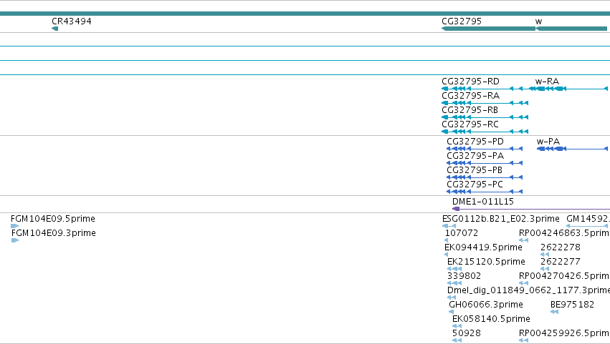Select the 2622278 alignment glyph
Viewport: 610px width, 344px height.
[545, 255]
